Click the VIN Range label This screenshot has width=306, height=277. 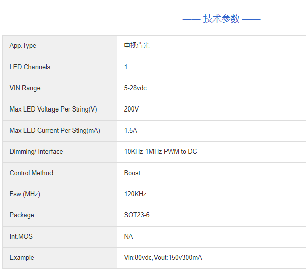click(25, 88)
